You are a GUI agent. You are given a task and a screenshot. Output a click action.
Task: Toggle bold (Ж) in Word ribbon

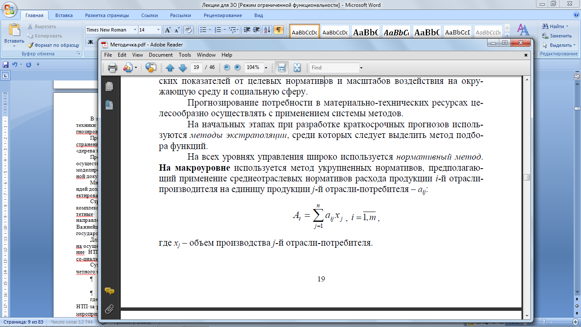(91, 42)
